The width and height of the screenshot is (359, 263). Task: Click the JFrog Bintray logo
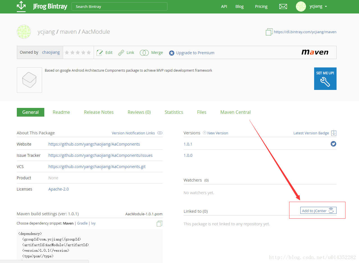pyautogui.click(x=42, y=6)
